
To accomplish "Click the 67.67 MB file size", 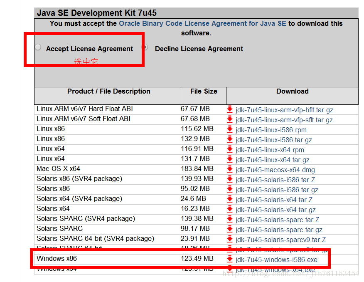I will point(195,109).
